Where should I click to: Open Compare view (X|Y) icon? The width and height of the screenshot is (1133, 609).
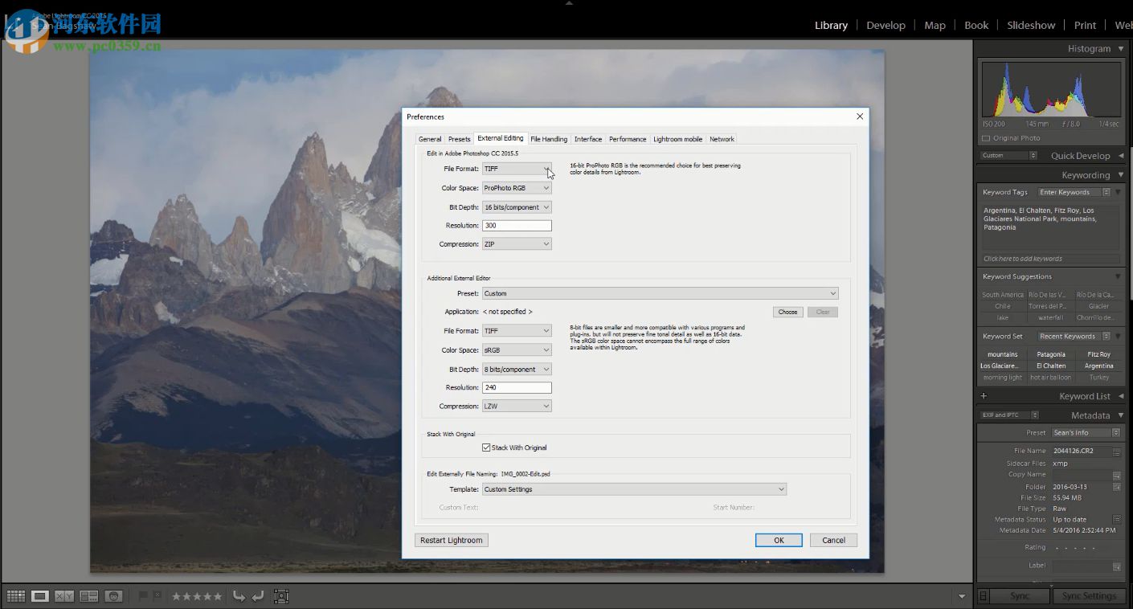click(64, 596)
